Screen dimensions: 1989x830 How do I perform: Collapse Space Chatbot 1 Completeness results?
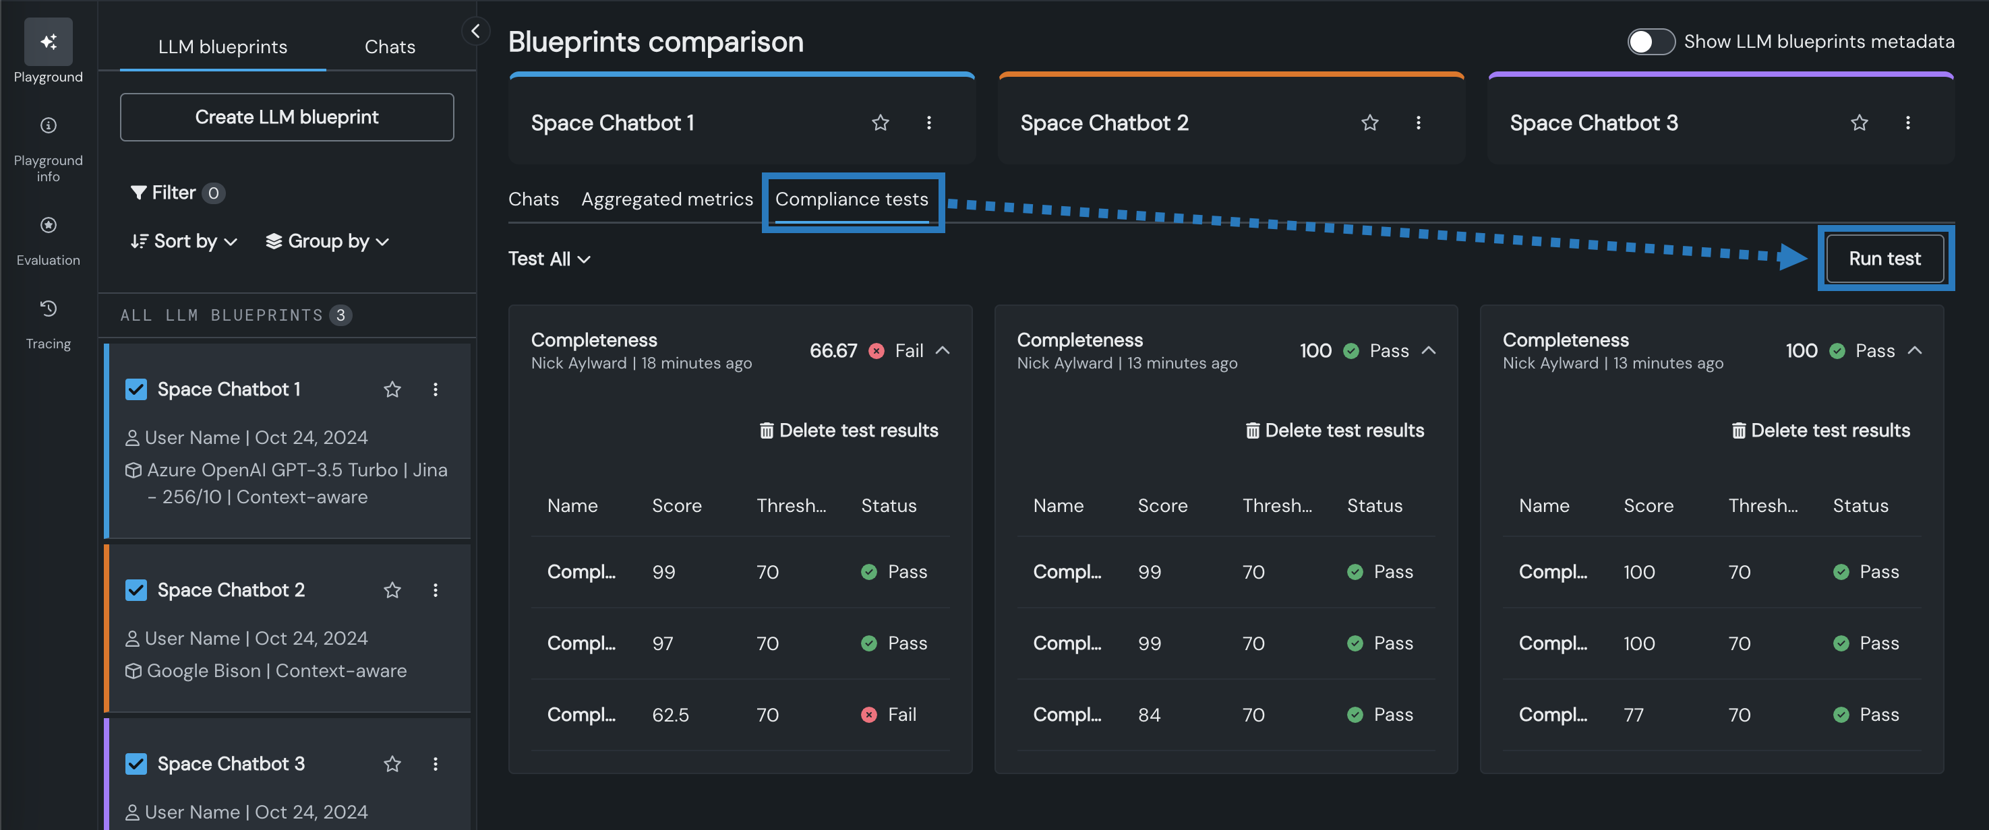(x=943, y=350)
